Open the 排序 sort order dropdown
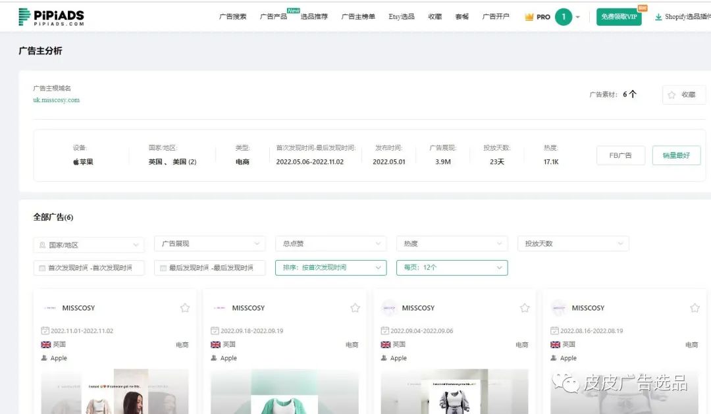 (x=330, y=268)
